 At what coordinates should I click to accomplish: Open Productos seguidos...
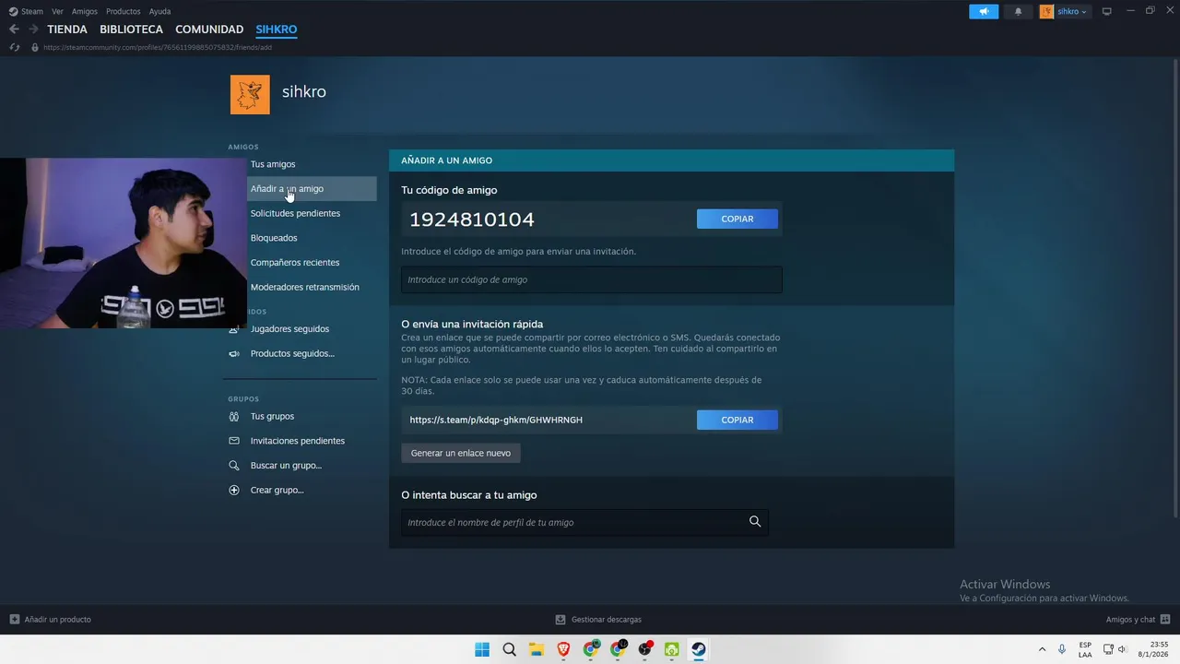click(x=292, y=353)
